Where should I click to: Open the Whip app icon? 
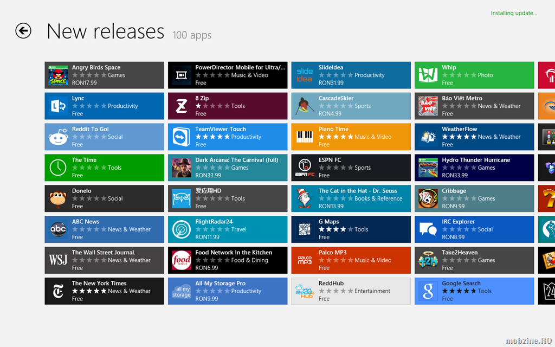coord(428,75)
